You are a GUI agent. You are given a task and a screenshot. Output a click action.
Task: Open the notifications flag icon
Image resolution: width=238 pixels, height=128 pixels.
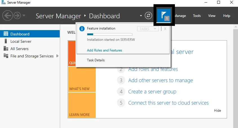(164, 15)
